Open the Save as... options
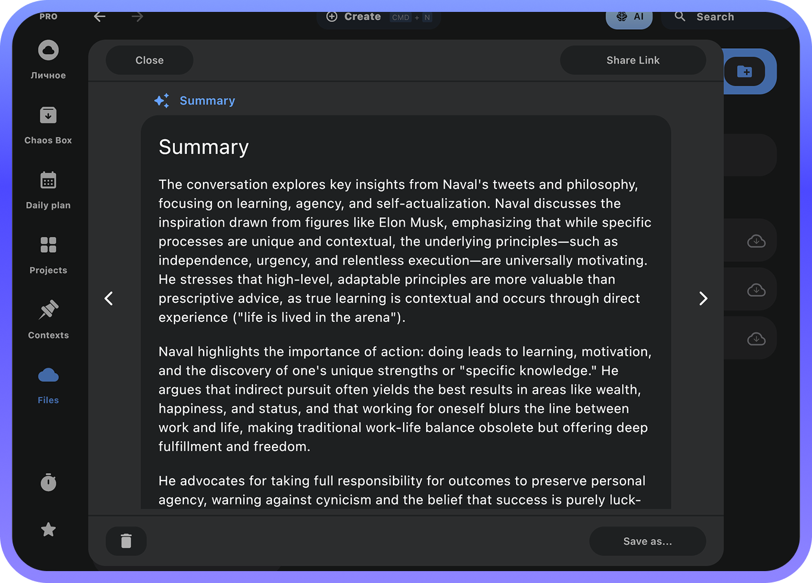The height and width of the screenshot is (583, 812). click(x=647, y=541)
